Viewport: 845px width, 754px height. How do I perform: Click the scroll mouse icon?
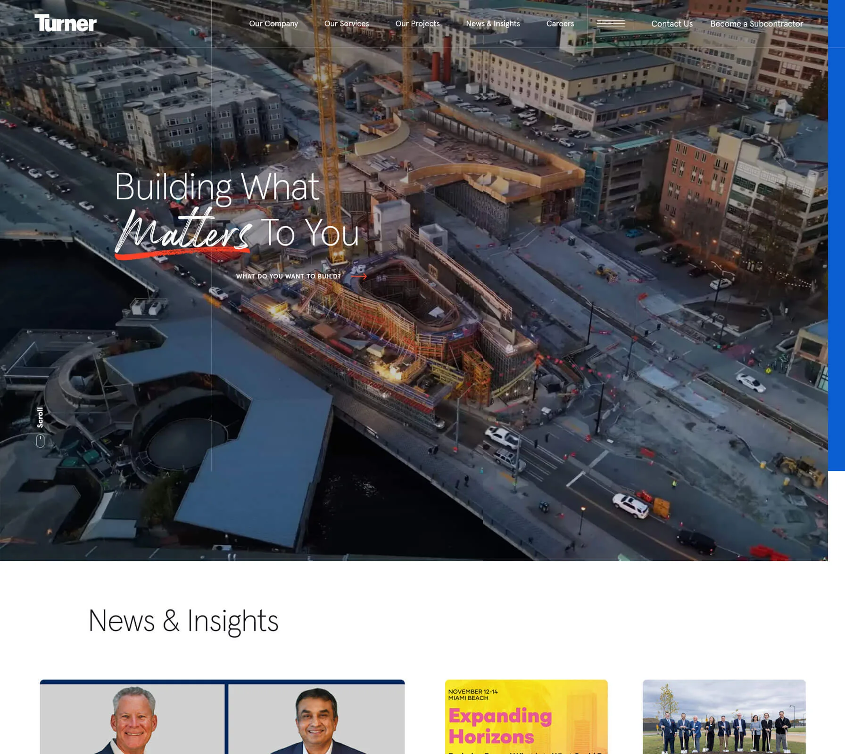(41, 441)
